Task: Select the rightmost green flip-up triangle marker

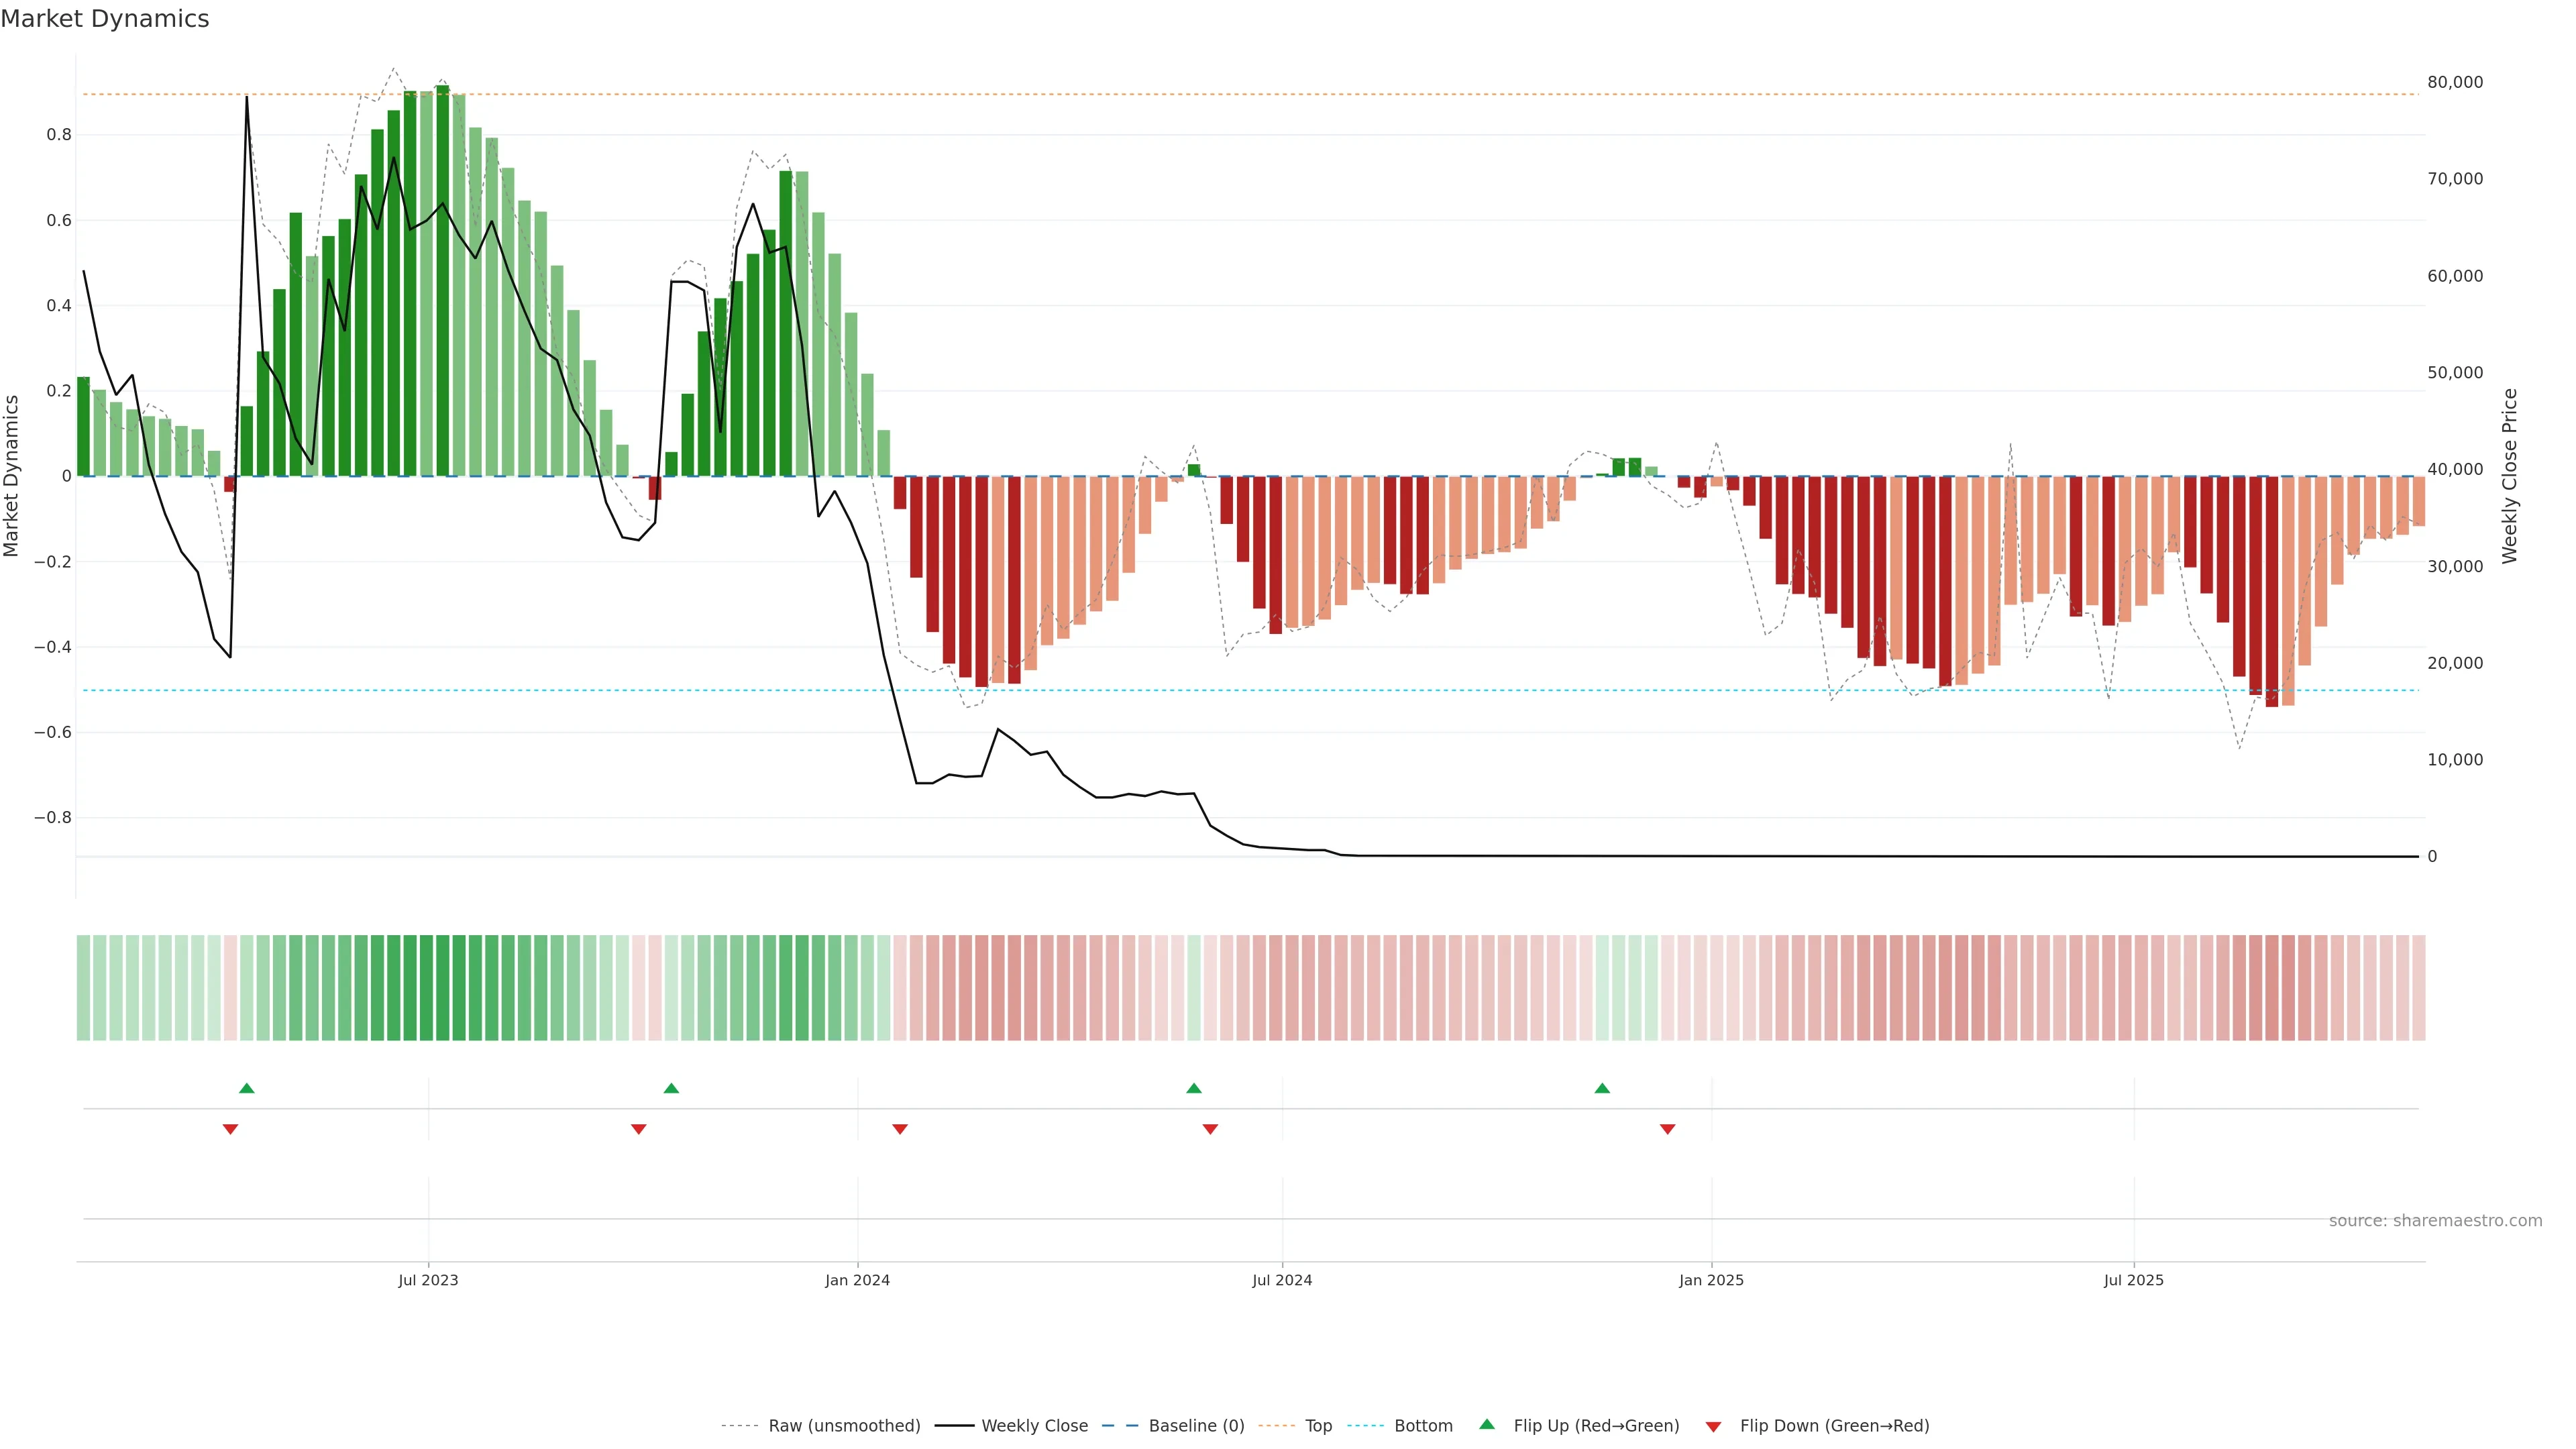Action: coord(1602,1088)
